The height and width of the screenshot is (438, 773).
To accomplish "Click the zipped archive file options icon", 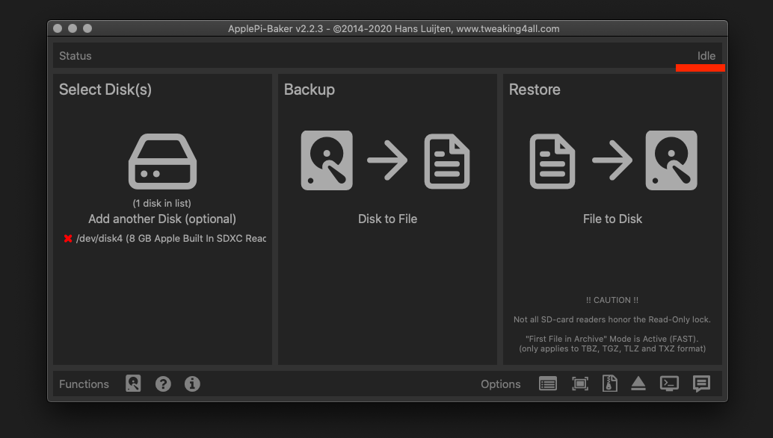I will [x=610, y=384].
